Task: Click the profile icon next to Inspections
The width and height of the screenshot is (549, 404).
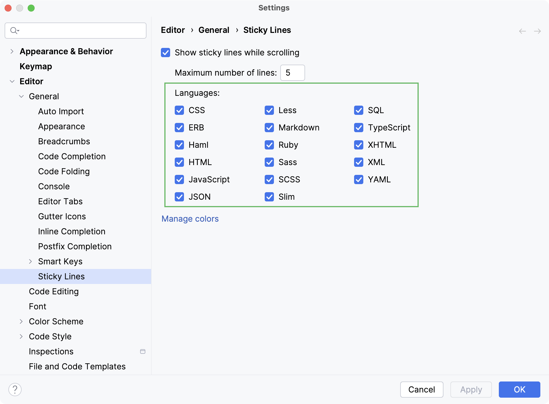Action: tap(143, 351)
